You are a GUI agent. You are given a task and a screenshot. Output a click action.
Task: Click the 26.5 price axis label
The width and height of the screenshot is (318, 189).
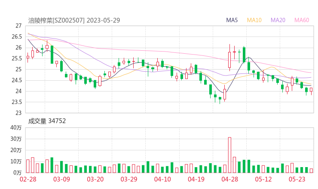(x=17, y=37)
